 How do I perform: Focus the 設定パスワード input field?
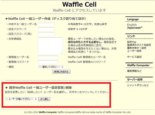pyautogui.click(x=46, y=29)
